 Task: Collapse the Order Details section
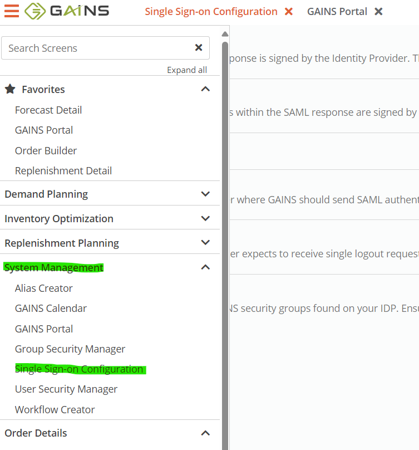pos(205,433)
